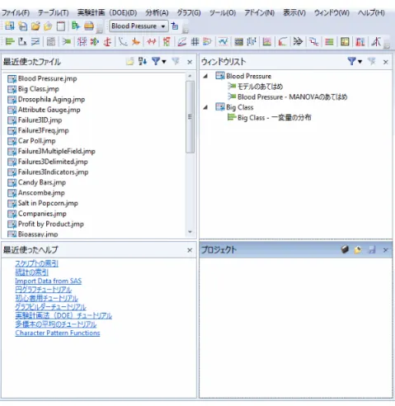This screenshot has width=395, height=406.
Task: Open the Pareto plot icon with the red bars and curve
Action: tap(283, 42)
